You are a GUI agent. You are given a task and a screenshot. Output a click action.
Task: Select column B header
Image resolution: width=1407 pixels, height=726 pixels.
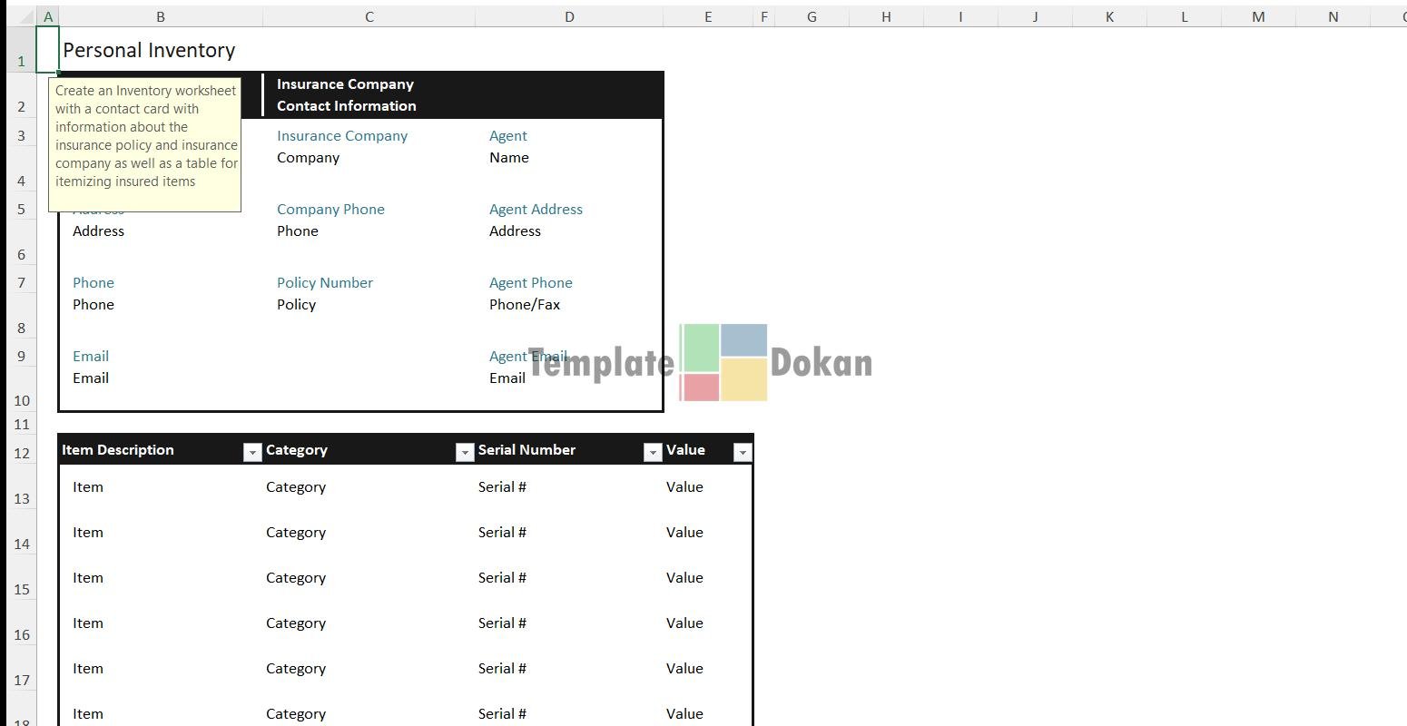[x=161, y=16]
